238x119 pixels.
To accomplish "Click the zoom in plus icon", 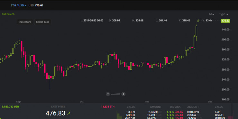I will [124, 94].
